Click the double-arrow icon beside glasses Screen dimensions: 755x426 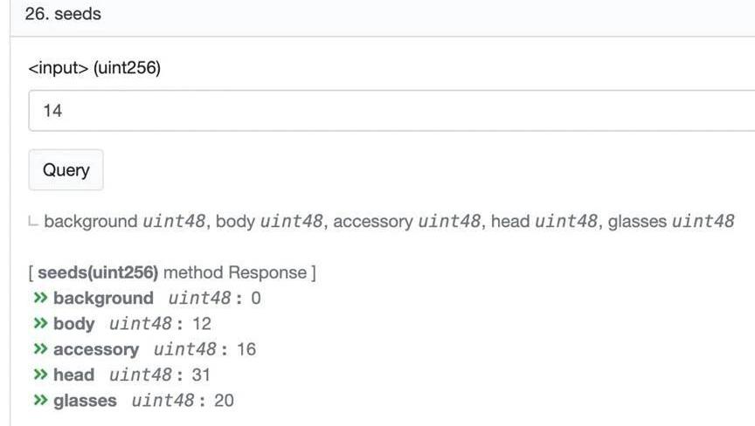pyautogui.click(x=39, y=401)
